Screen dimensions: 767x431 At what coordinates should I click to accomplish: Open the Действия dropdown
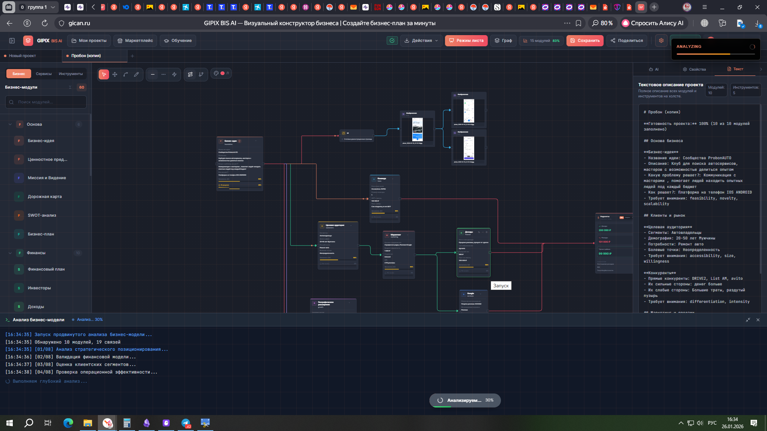(421, 41)
